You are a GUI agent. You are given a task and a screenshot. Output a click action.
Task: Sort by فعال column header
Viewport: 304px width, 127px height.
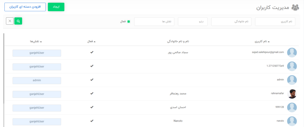91,41
